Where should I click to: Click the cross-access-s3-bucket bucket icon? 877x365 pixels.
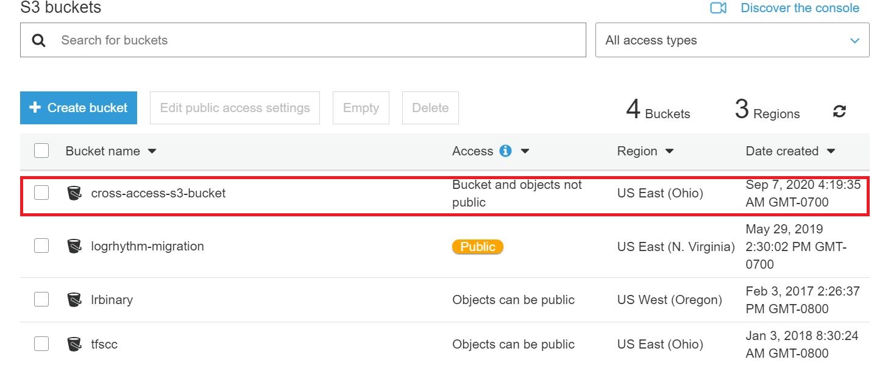pyautogui.click(x=74, y=193)
